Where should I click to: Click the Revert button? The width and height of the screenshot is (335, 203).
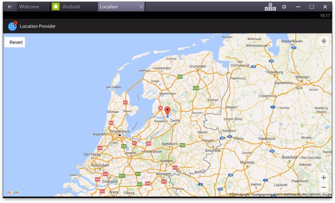[x=15, y=43]
